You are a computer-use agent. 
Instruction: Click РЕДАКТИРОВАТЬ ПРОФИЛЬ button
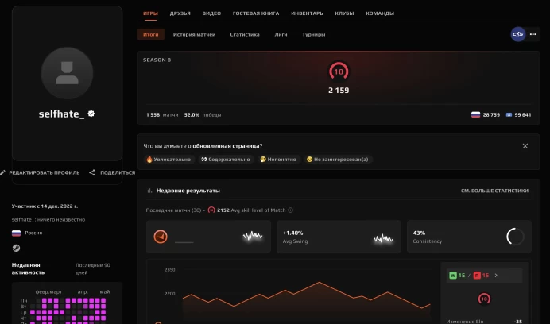(x=40, y=172)
